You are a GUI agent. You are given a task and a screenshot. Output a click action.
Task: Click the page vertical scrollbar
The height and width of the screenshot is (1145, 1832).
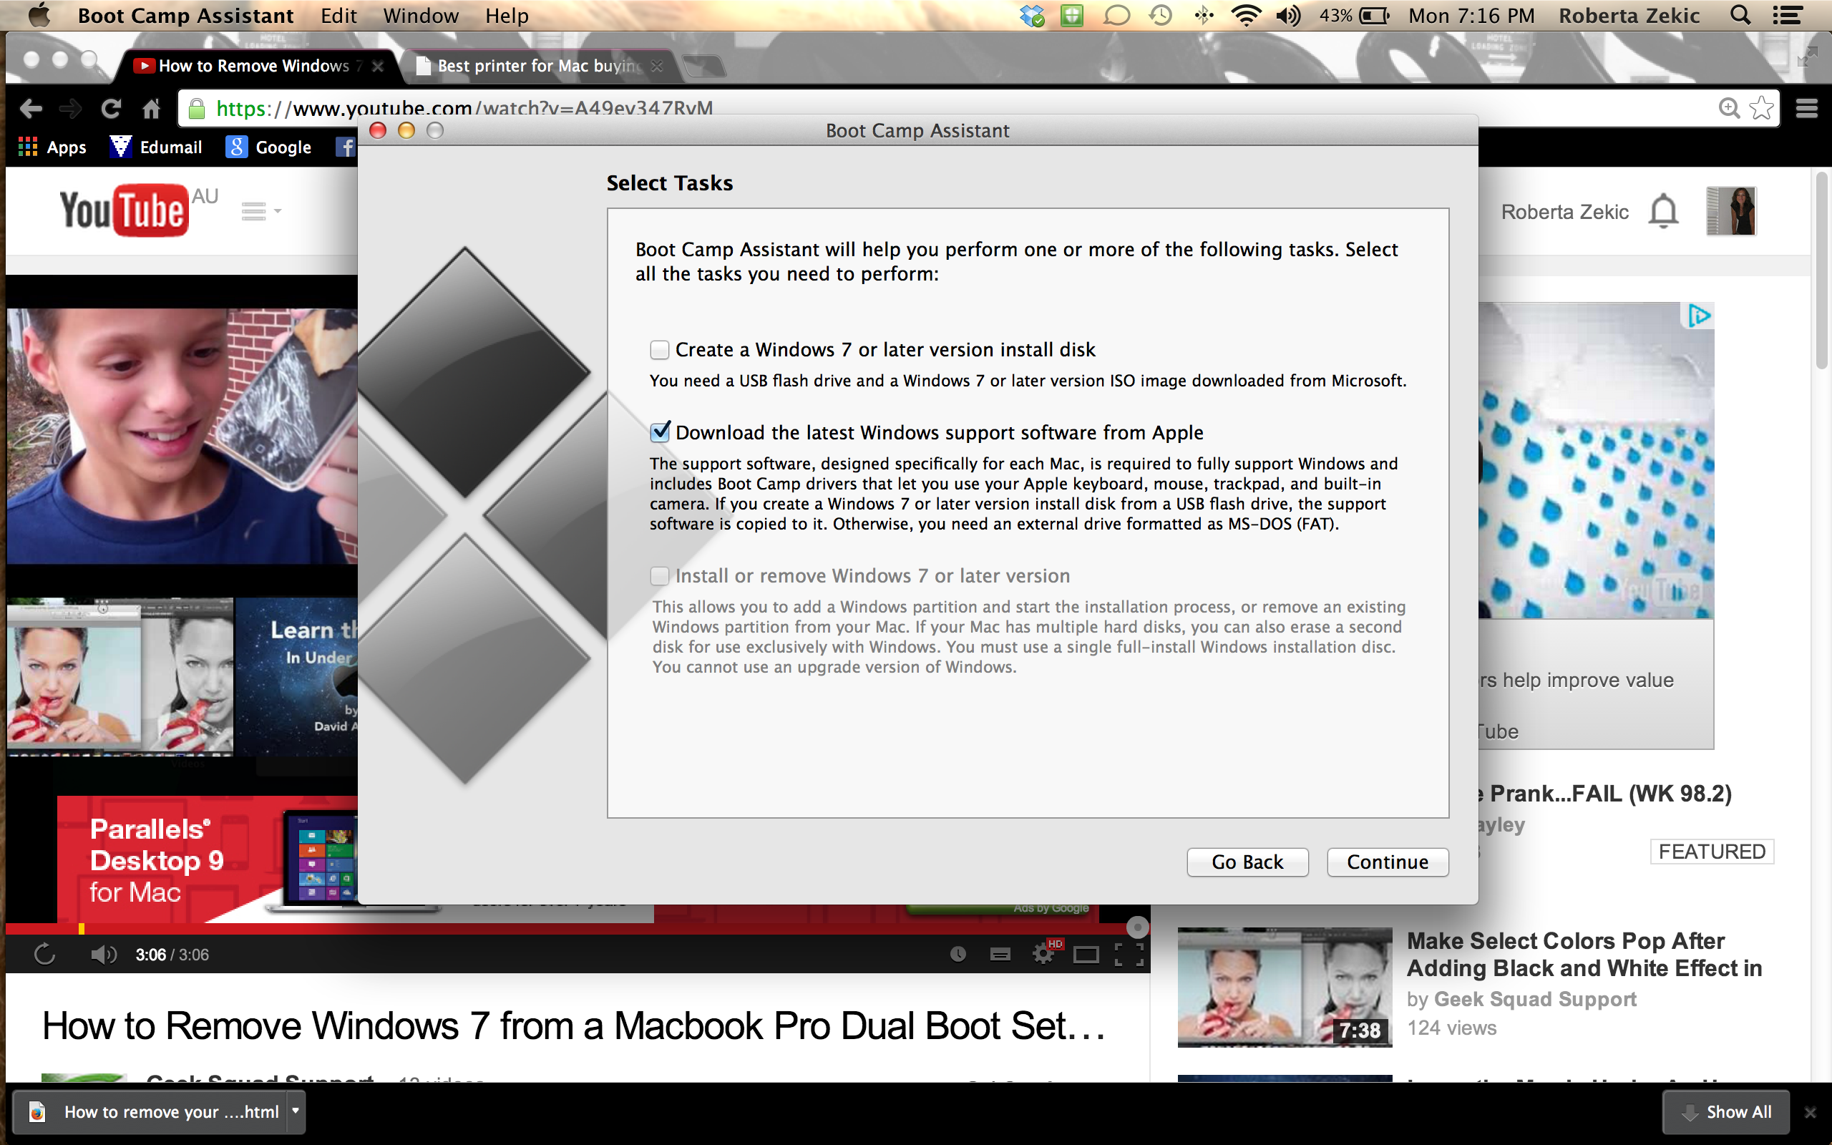tap(1821, 271)
